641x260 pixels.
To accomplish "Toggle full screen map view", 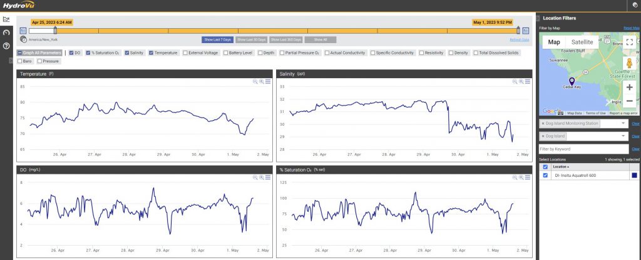I will pos(629,42).
